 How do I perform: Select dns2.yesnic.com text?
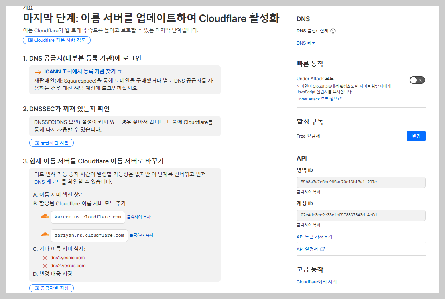pyautogui.click(x=68, y=266)
